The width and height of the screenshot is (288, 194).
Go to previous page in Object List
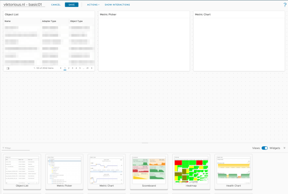61,68
